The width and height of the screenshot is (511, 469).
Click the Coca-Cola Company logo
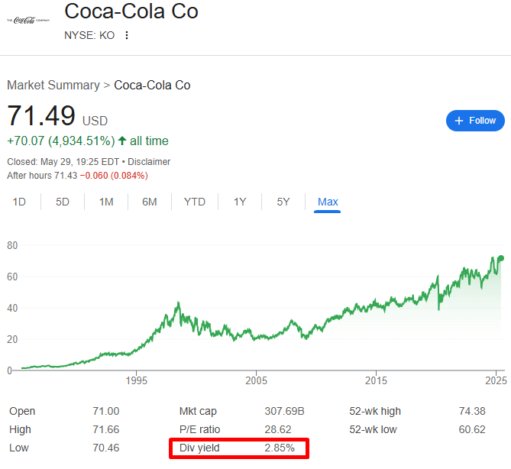point(28,20)
